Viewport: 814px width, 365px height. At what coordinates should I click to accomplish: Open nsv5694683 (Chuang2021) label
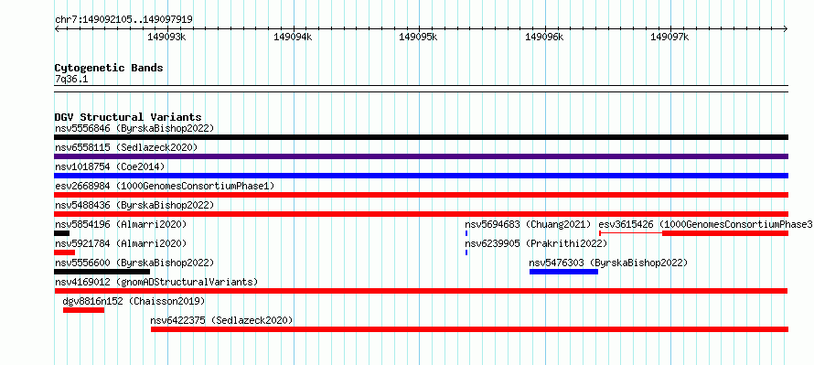click(x=528, y=224)
